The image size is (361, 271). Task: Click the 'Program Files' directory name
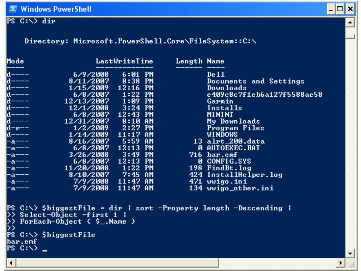coord(235,128)
